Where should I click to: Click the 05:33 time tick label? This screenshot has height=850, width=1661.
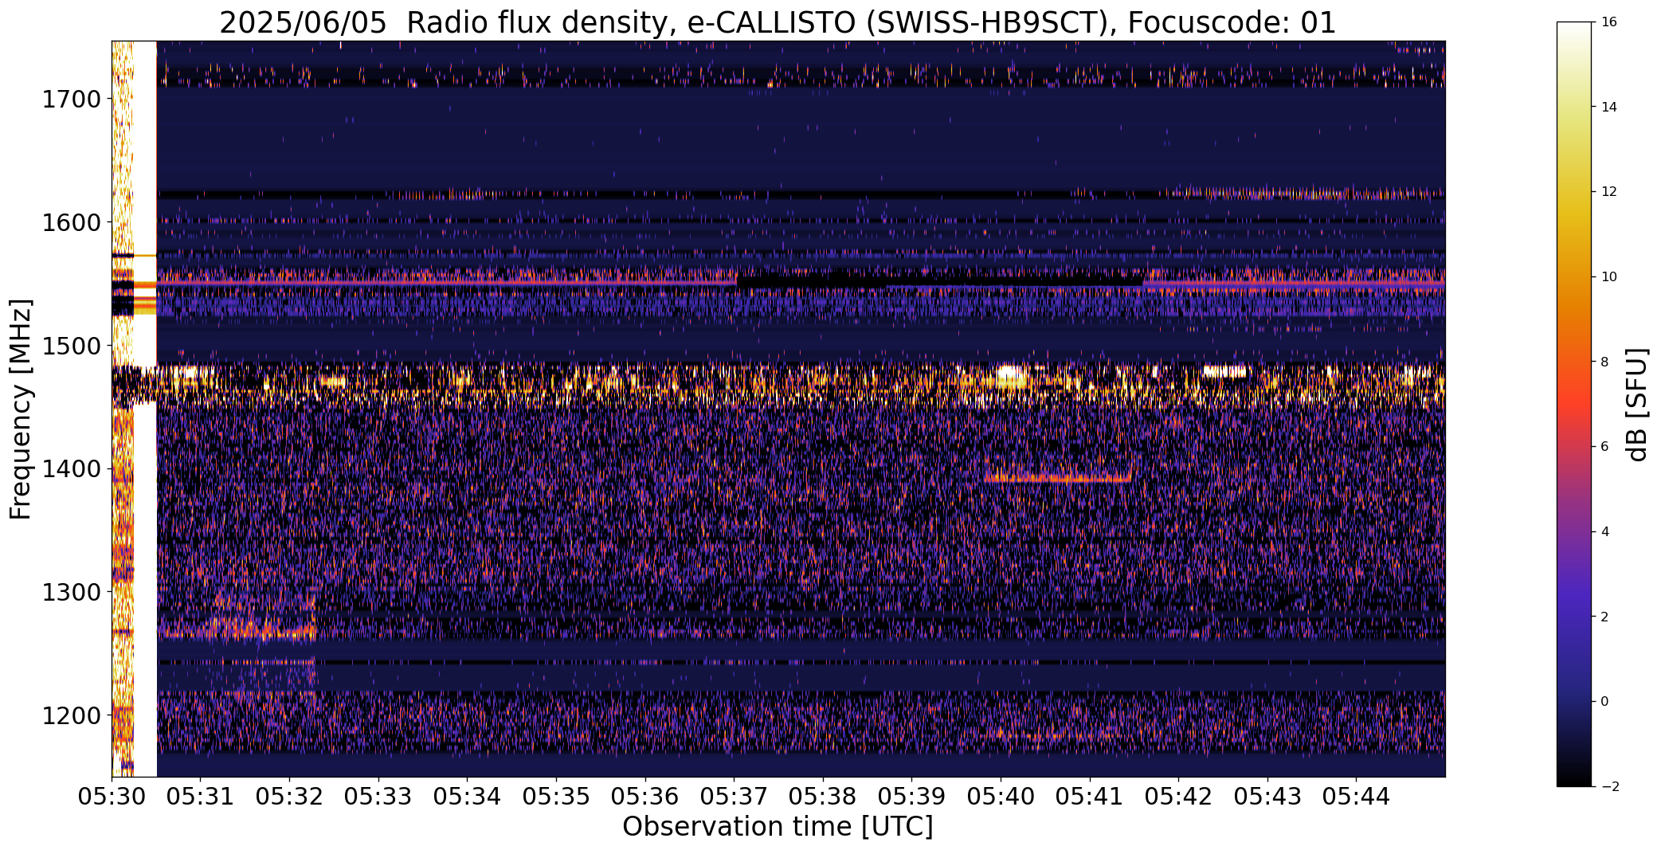point(378,797)
